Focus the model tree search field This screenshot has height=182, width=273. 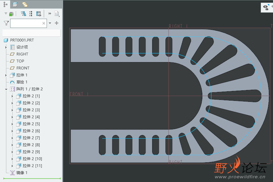point(29,23)
